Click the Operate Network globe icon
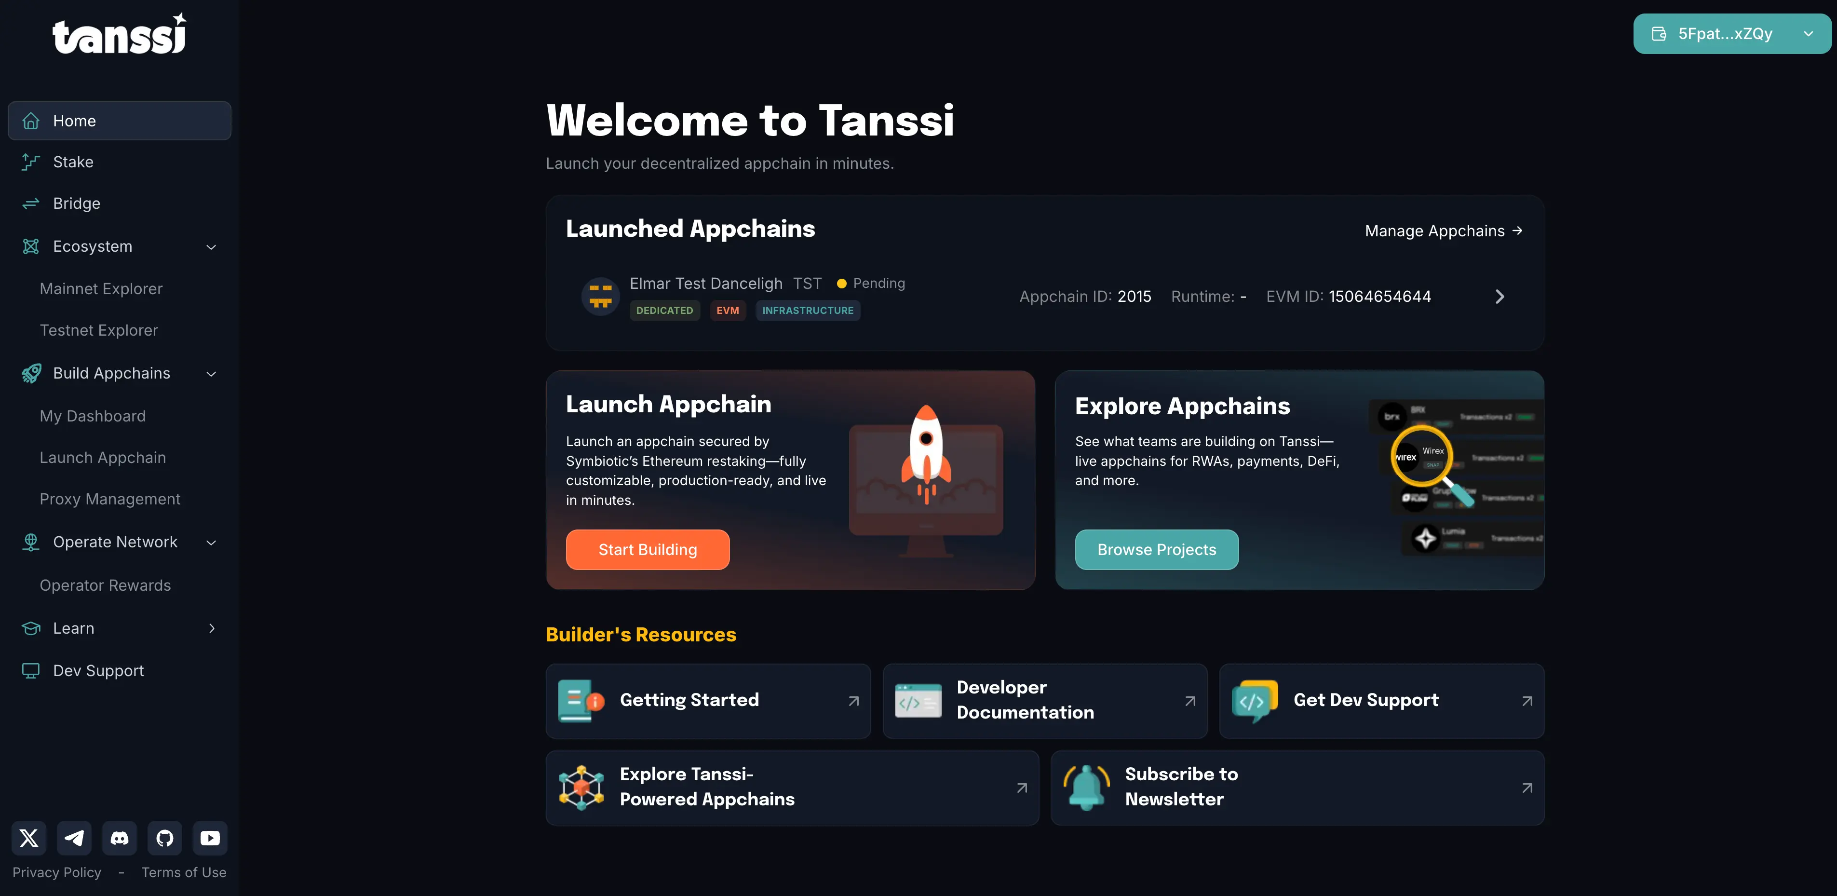 coord(31,542)
